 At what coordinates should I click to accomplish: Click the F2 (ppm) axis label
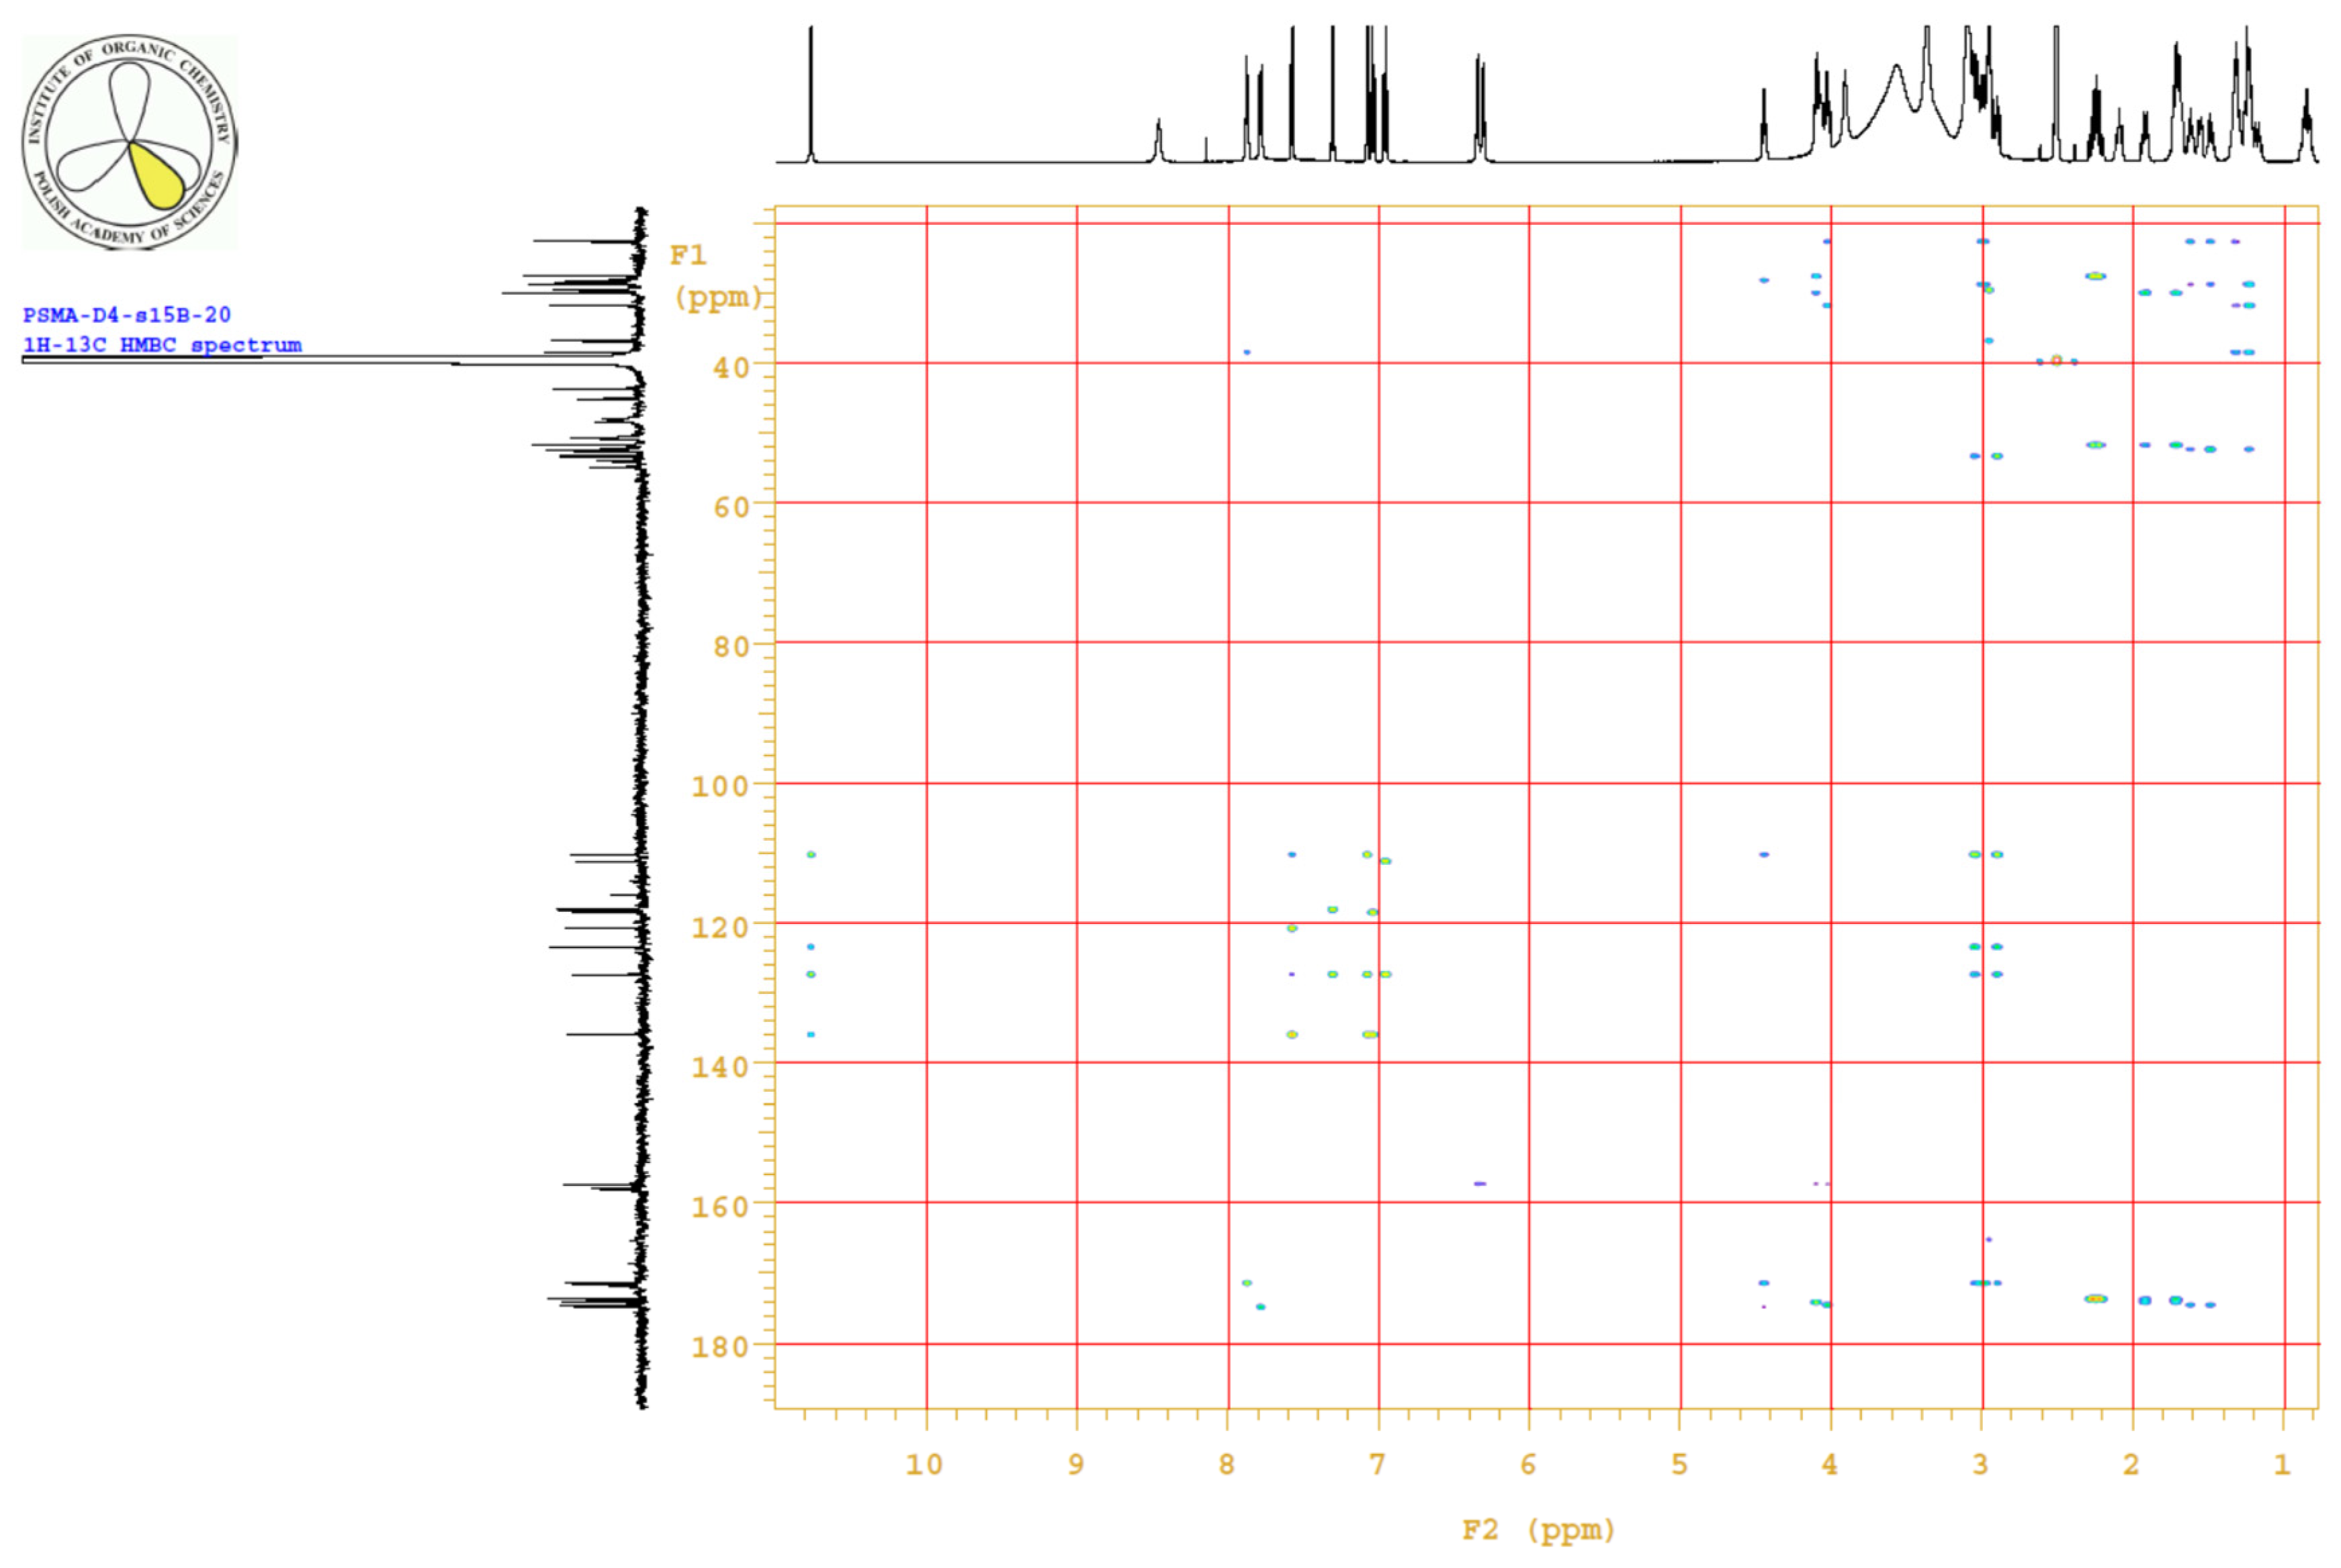[1538, 1530]
